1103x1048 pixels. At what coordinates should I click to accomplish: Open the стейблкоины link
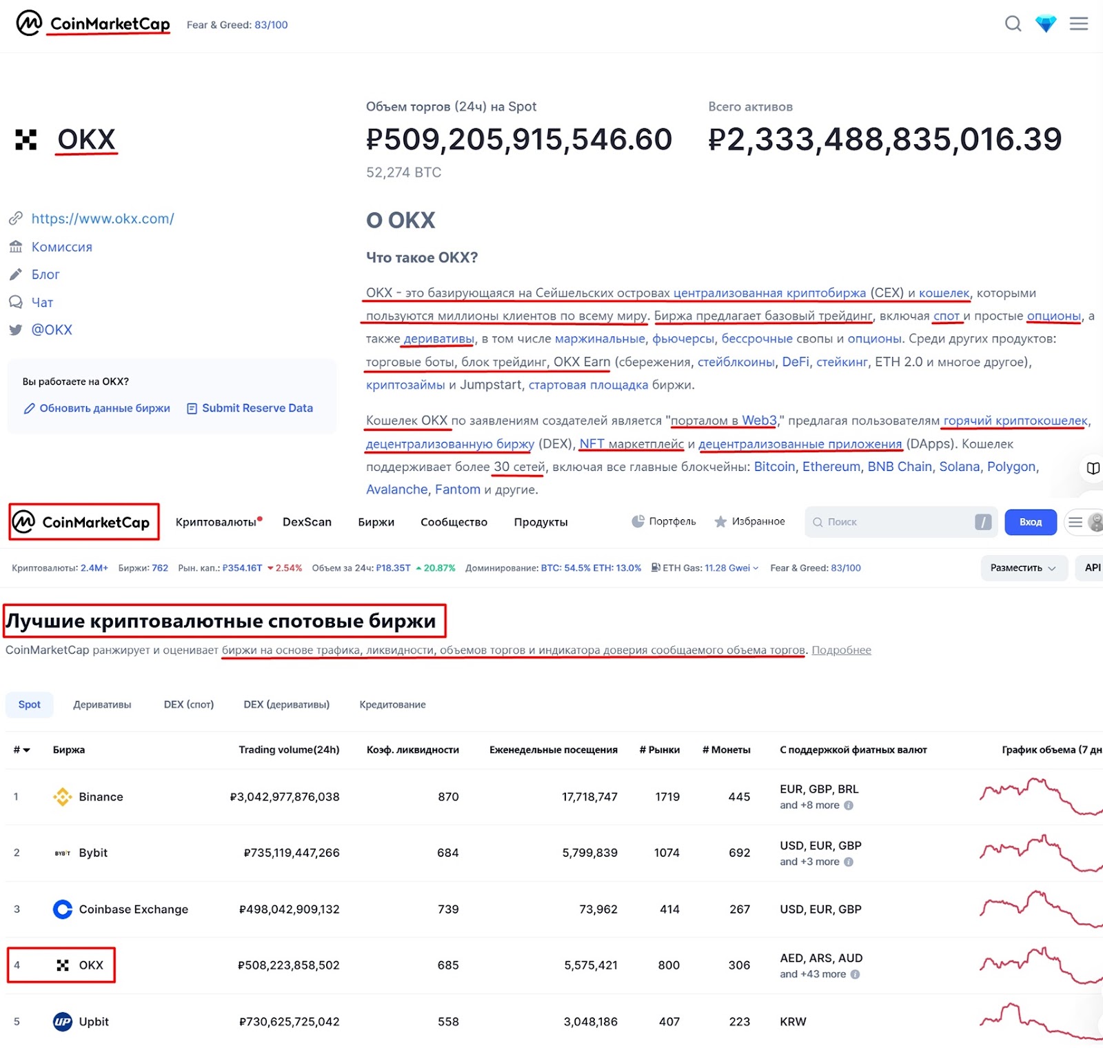[x=736, y=362]
